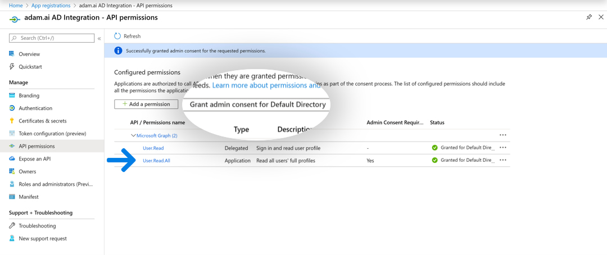
Task: Click the info icon in success banner
Action: tap(117, 51)
